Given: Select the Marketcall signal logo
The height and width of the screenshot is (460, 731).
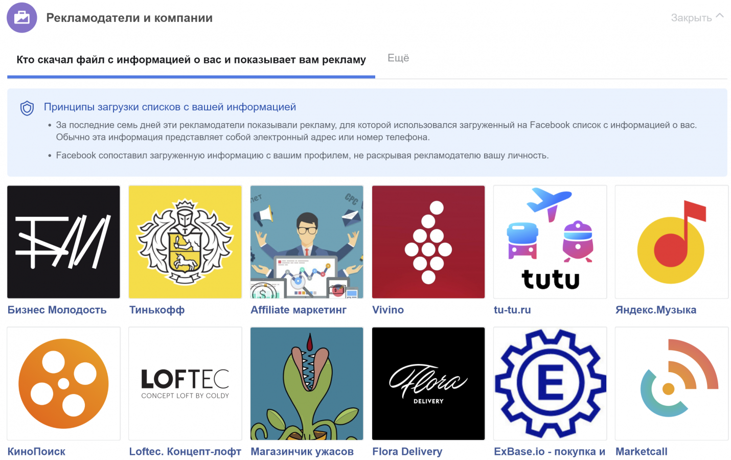Looking at the screenshot, I should pyautogui.click(x=672, y=383).
